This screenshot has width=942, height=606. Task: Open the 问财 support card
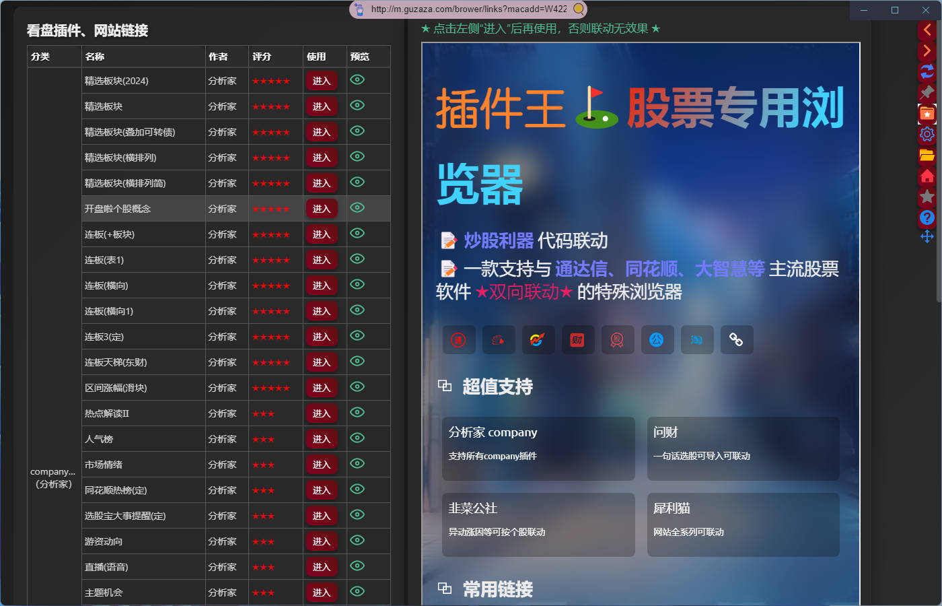tap(743, 448)
